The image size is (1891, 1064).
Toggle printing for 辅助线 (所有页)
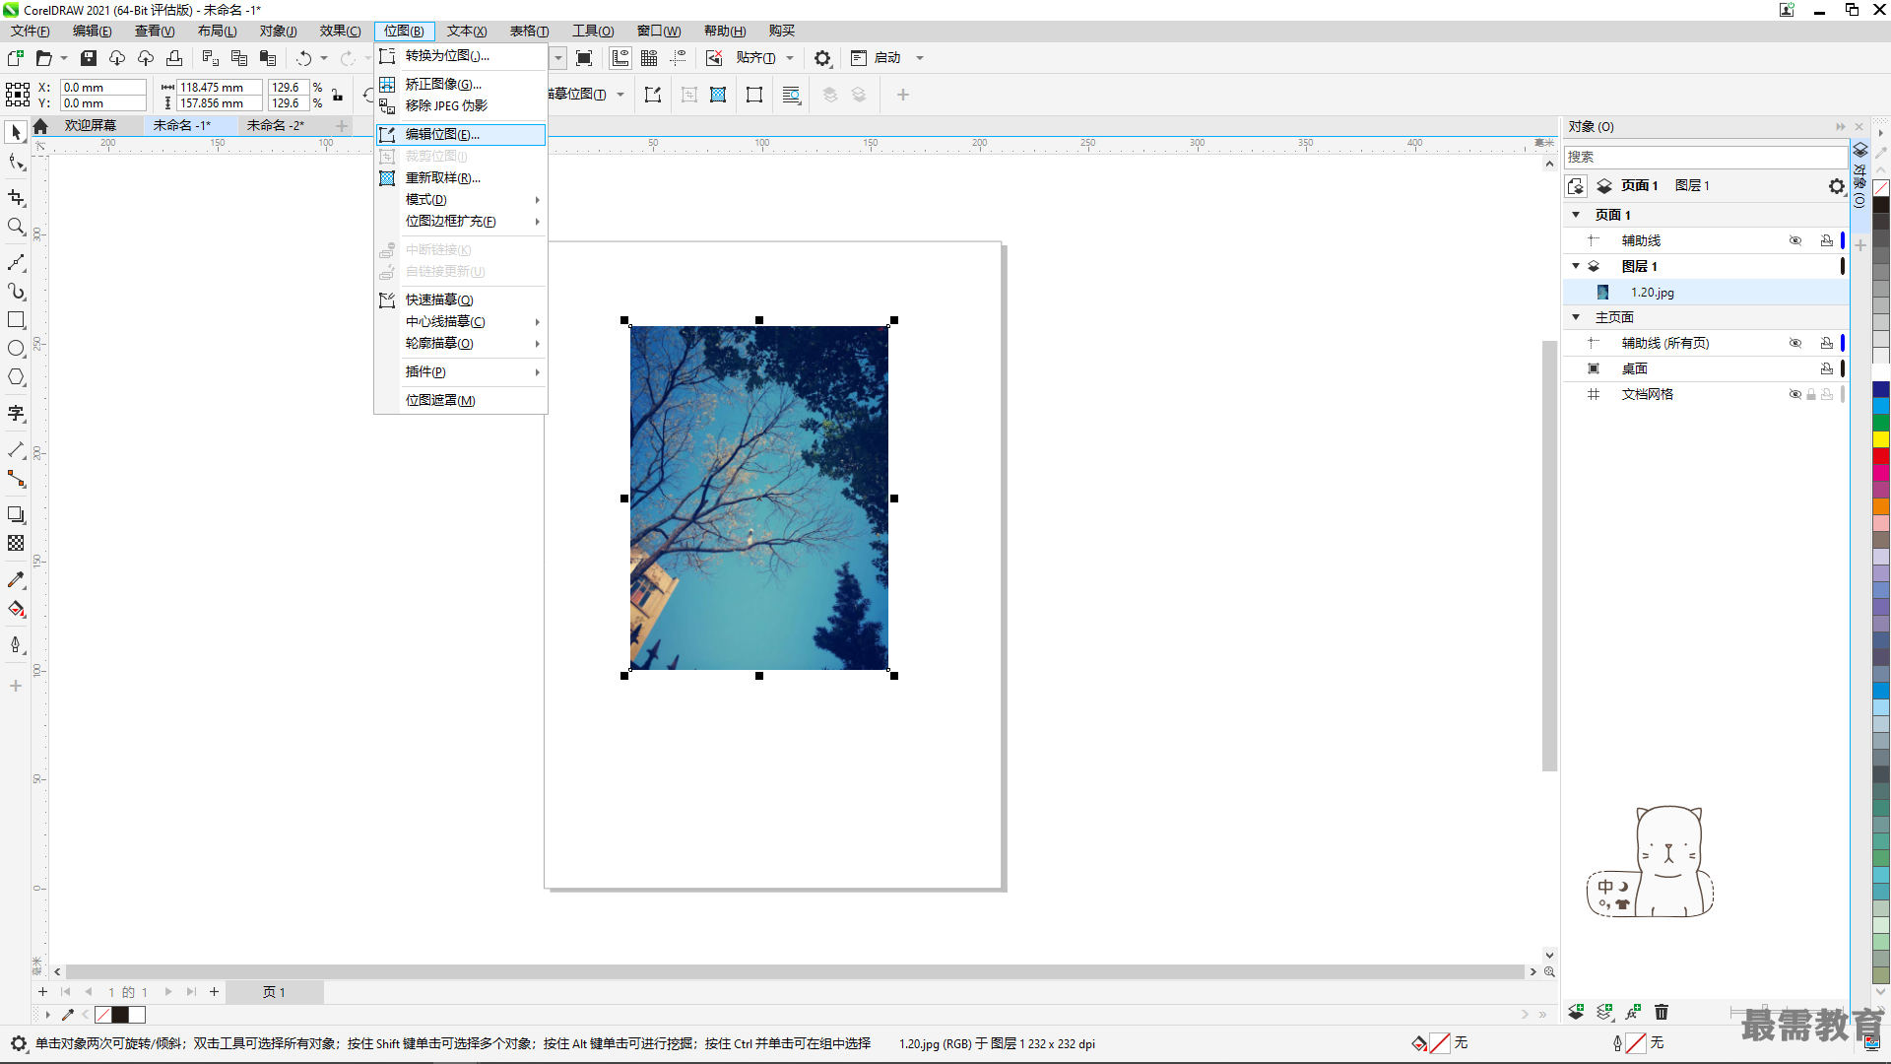pos(1827,343)
